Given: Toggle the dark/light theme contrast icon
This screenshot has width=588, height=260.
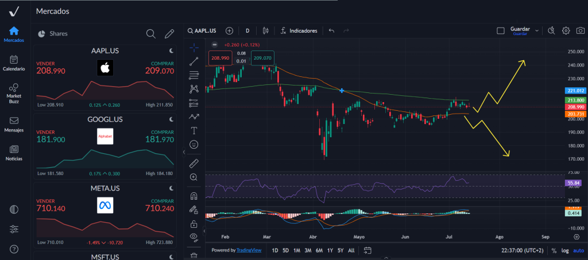Looking at the screenshot, I should coord(14,209).
